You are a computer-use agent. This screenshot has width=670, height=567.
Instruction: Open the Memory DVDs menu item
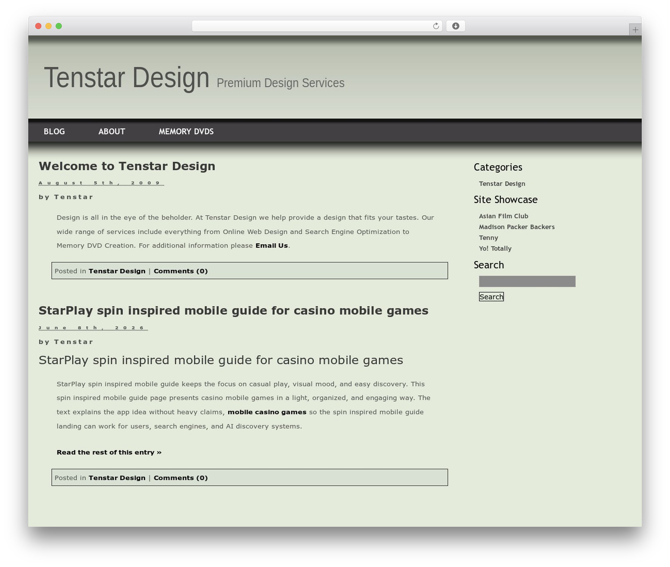[x=186, y=131]
